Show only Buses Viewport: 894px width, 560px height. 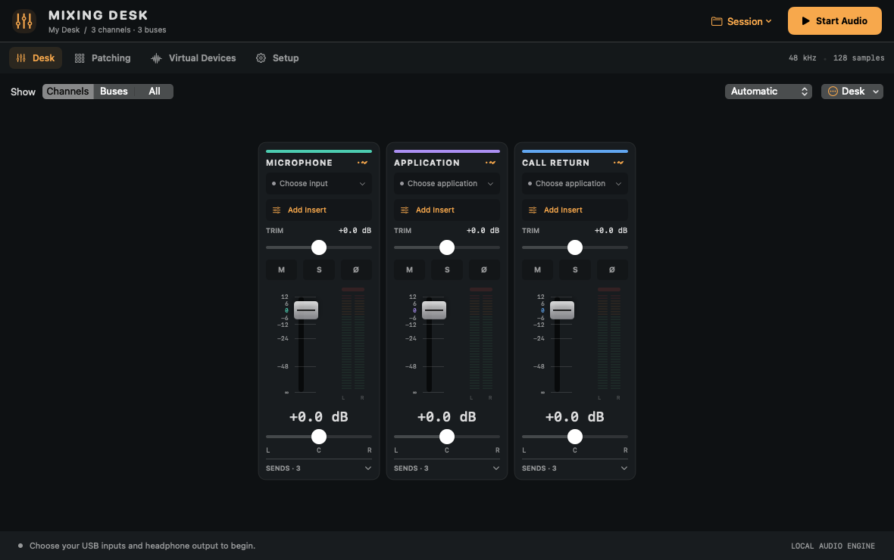tap(114, 91)
